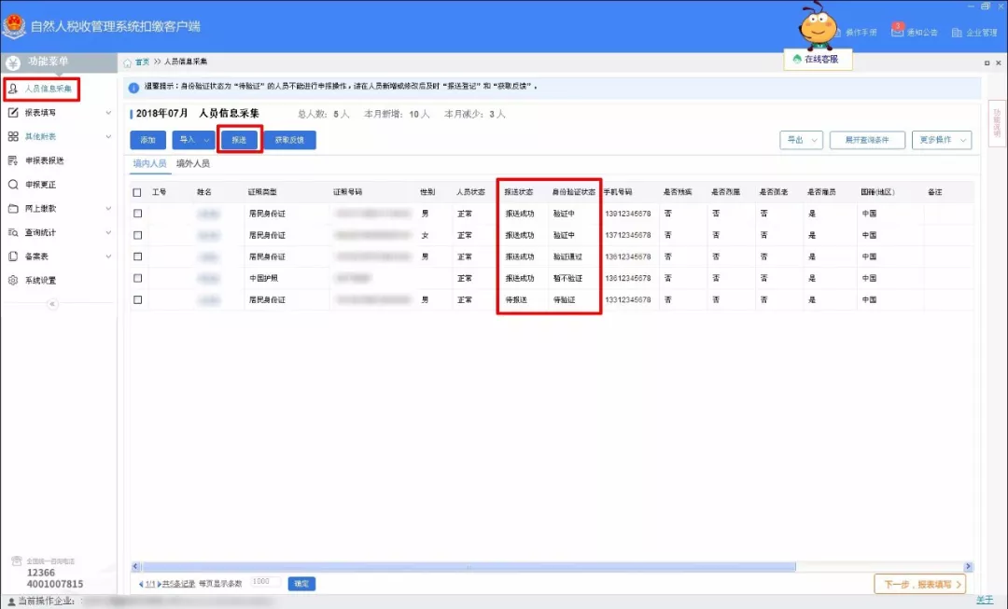Collapse the sidebar with the arrow control
1008x609 pixels.
pos(52,304)
